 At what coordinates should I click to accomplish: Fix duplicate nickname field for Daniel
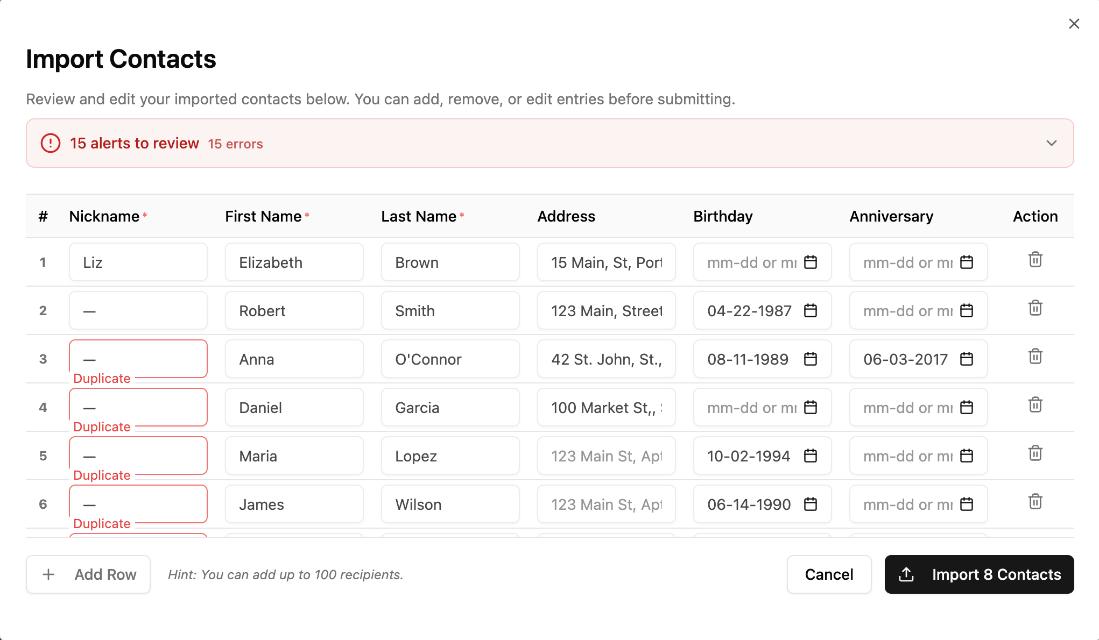pos(138,407)
